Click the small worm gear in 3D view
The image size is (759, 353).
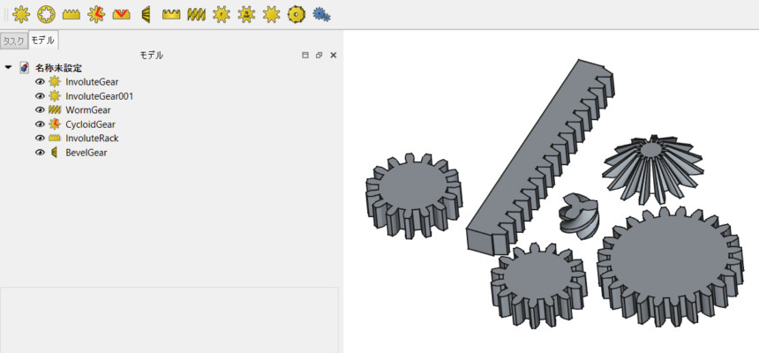578,214
